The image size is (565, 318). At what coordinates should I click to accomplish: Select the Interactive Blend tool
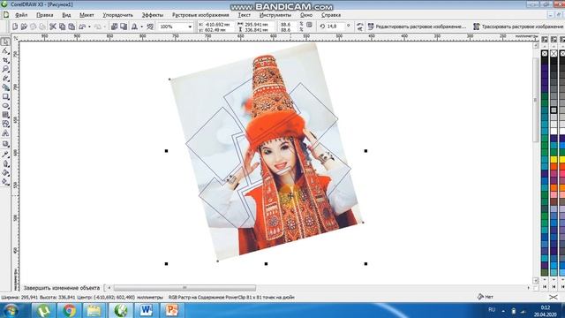(x=5, y=144)
